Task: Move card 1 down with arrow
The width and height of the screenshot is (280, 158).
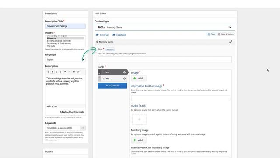Action: tap(99, 73)
